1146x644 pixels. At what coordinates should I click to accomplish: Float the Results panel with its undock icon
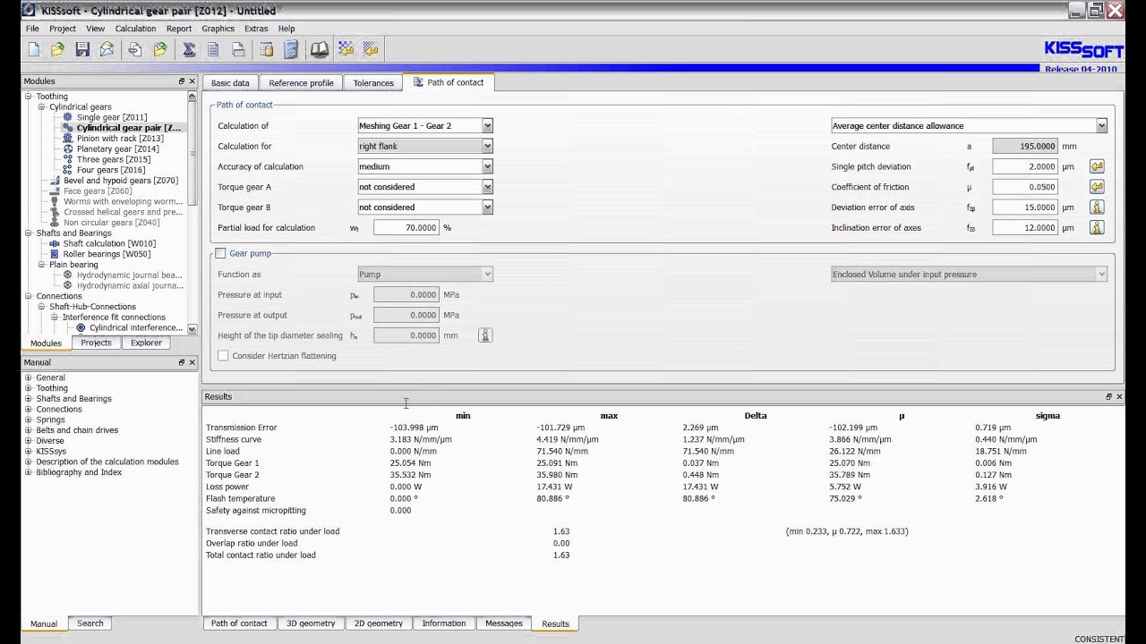[1108, 396]
